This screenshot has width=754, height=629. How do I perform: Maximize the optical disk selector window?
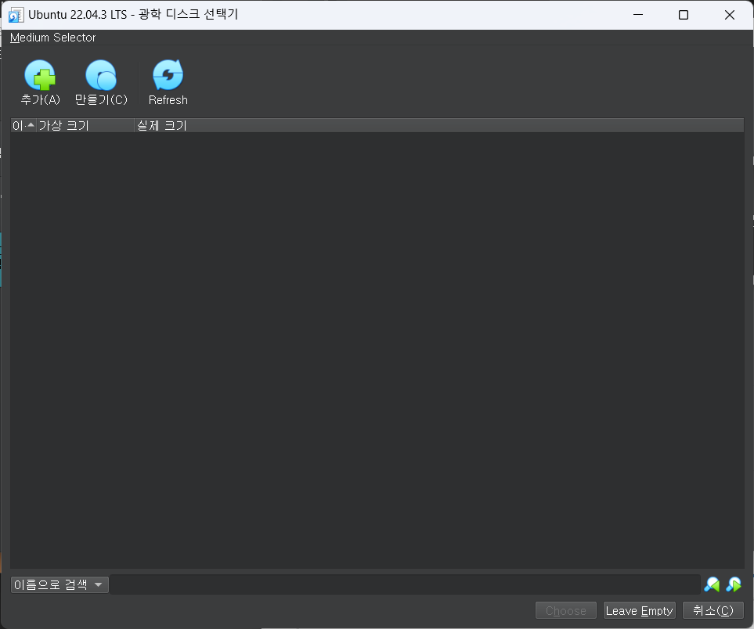[684, 15]
